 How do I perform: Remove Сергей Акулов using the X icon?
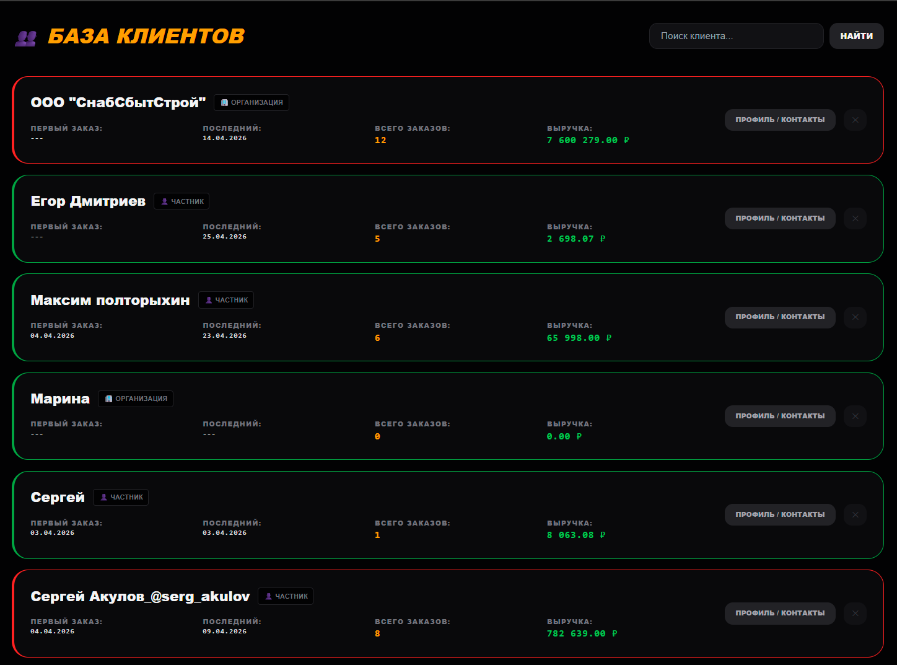(855, 614)
